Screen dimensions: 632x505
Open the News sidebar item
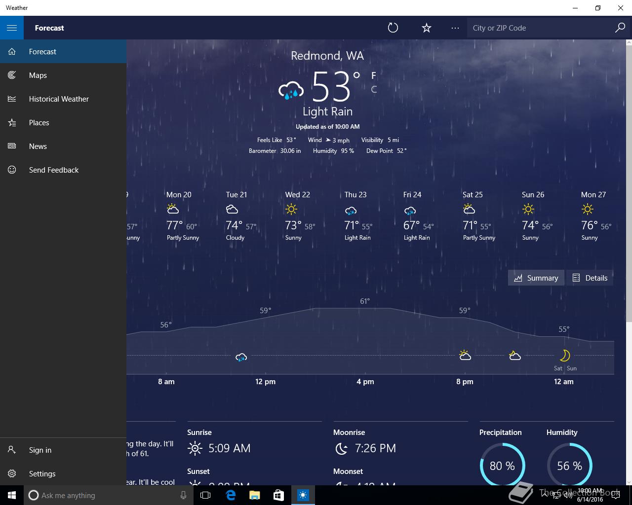tap(63, 146)
